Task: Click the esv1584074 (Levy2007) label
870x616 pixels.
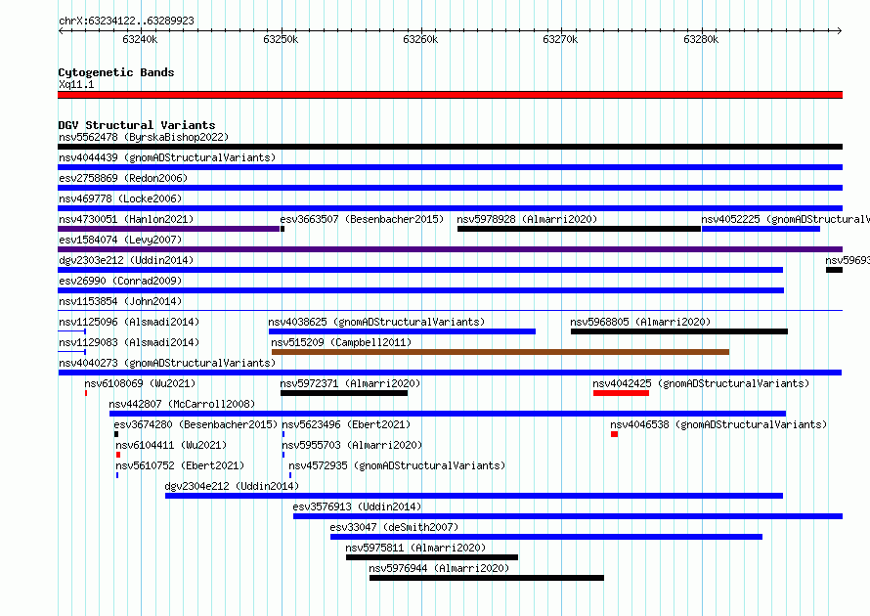Action: click(120, 240)
